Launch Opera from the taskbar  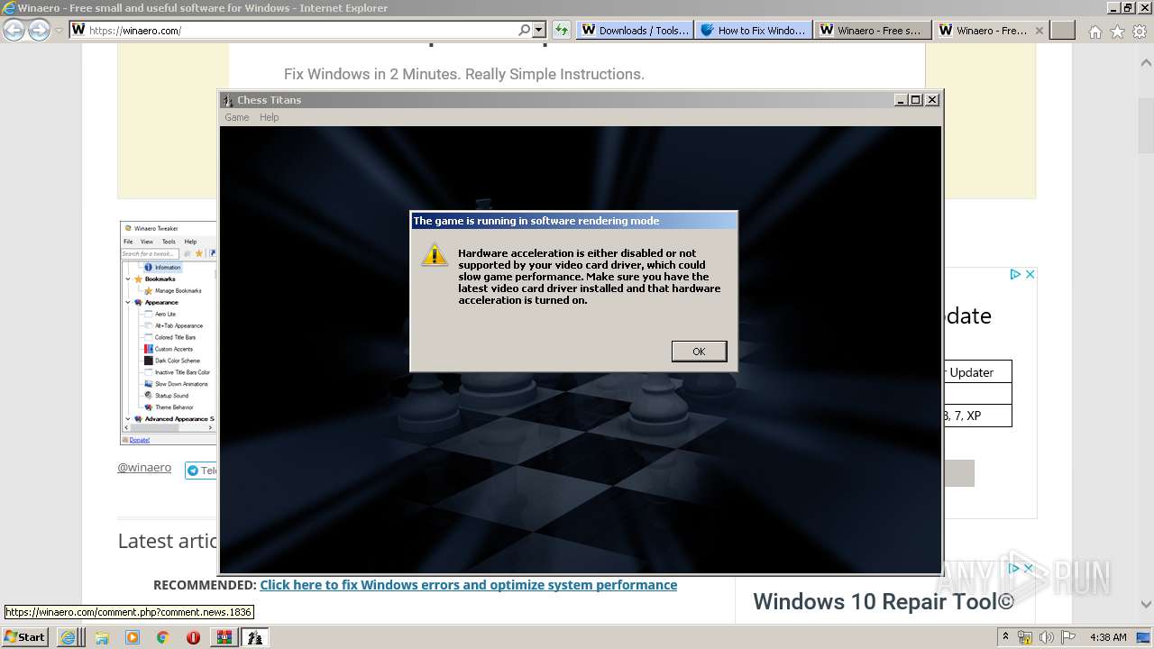(x=193, y=637)
